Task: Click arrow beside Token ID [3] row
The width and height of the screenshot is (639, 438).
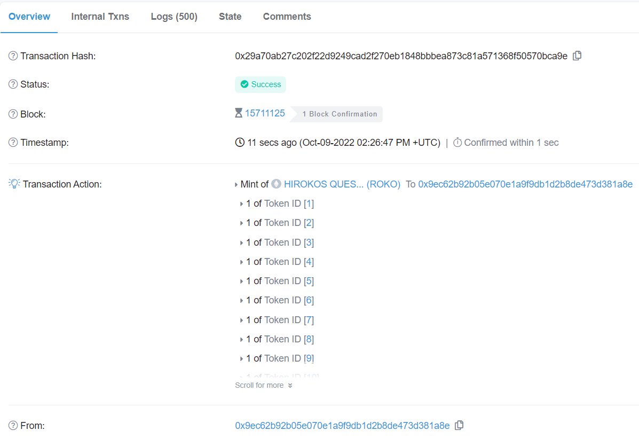Action: point(242,243)
